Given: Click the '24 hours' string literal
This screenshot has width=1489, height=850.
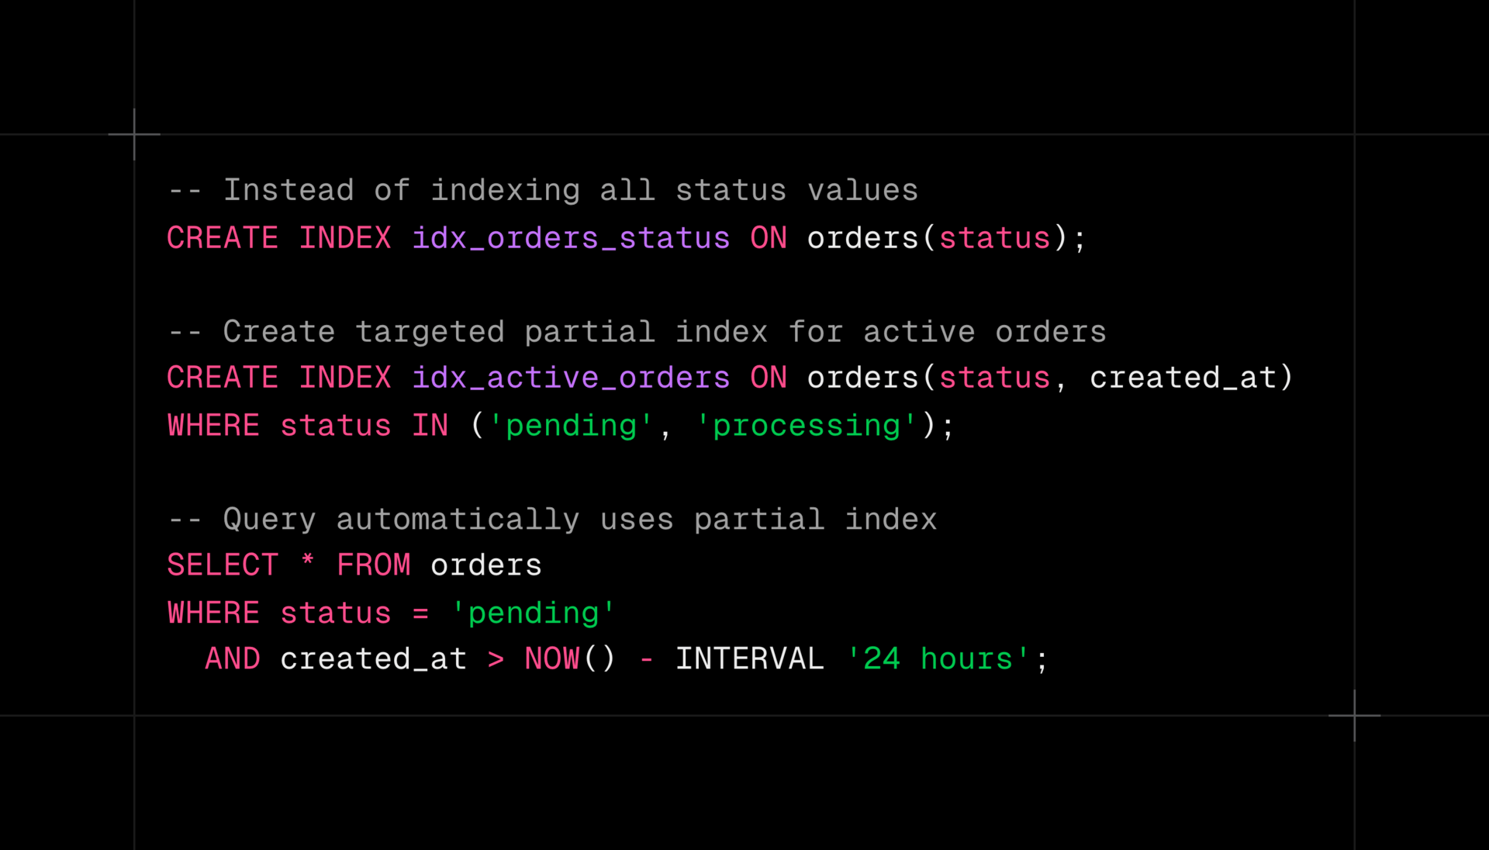Looking at the screenshot, I should [x=938, y=659].
